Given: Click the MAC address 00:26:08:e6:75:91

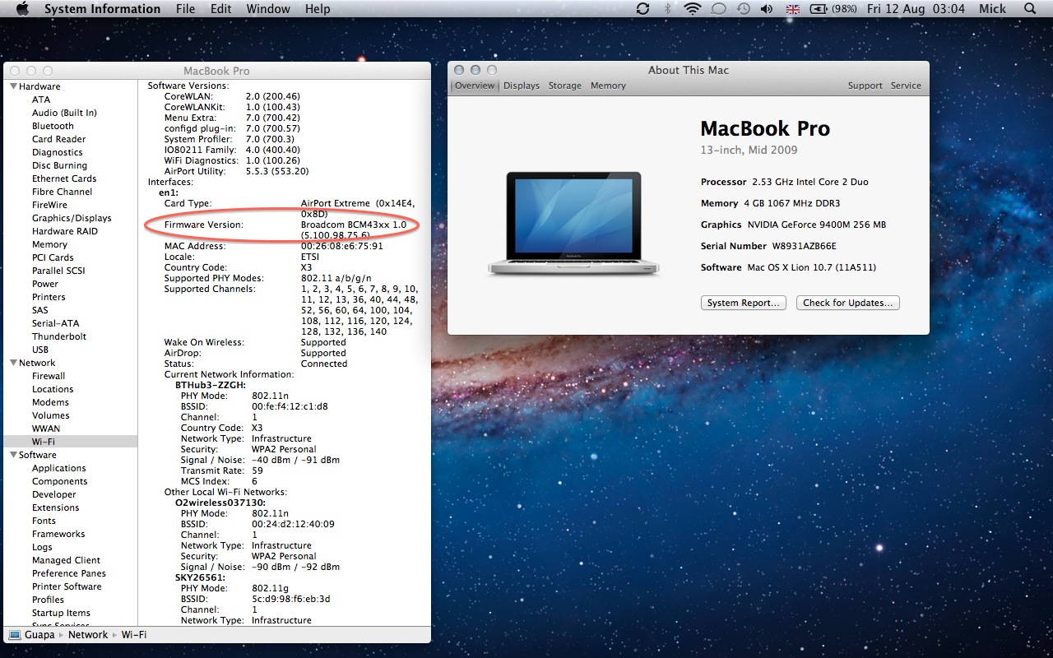Looking at the screenshot, I should (342, 246).
